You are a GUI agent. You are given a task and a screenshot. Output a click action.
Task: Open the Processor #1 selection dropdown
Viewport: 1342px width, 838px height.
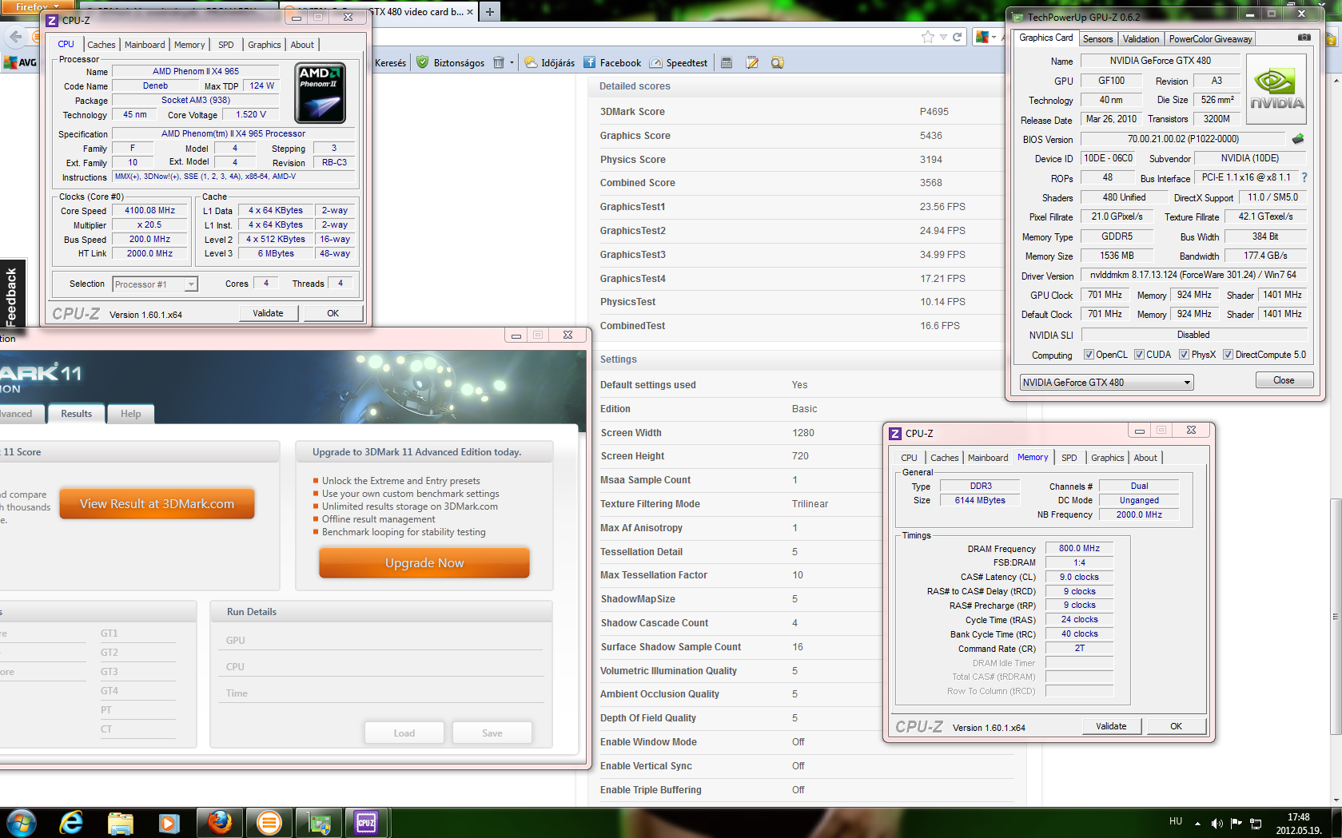click(155, 284)
